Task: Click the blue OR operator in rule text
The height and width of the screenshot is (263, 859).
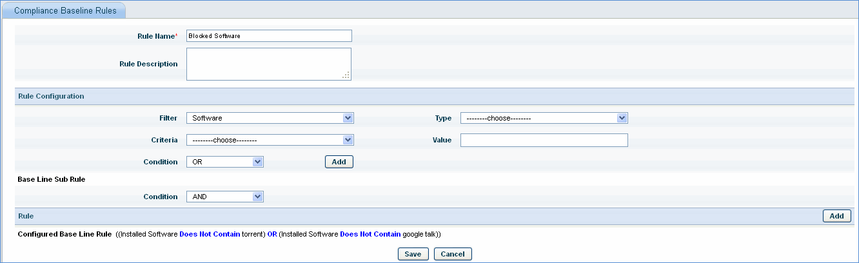Action: pyautogui.click(x=272, y=234)
